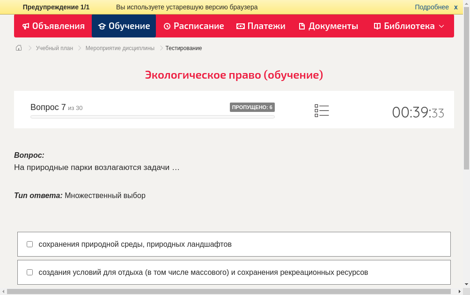
Task: Check the answer about создания условий для отдыха
Action: point(29,272)
